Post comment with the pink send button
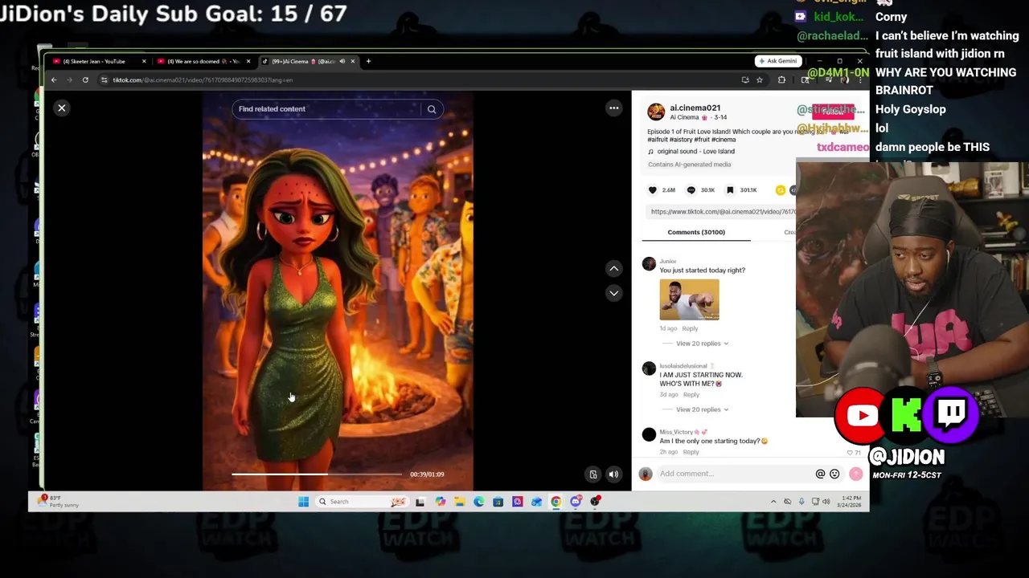 pos(855,474)
